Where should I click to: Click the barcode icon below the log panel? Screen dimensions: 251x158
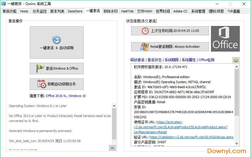(x=112, y=148)
